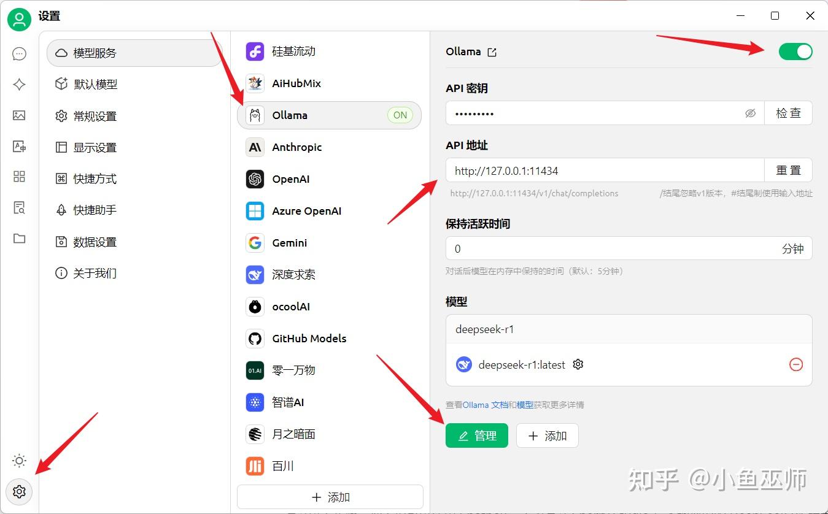Viewport: 828px width, 514px height.
Task: Open the image generation icon in sidebar
Action: tap(19, 116)
